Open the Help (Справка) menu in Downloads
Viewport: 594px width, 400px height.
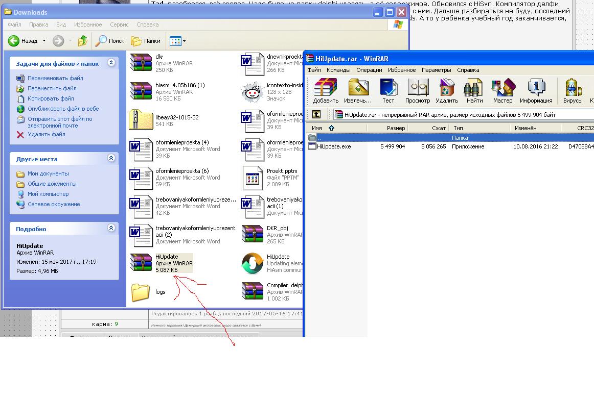click(x=147, y=24)
